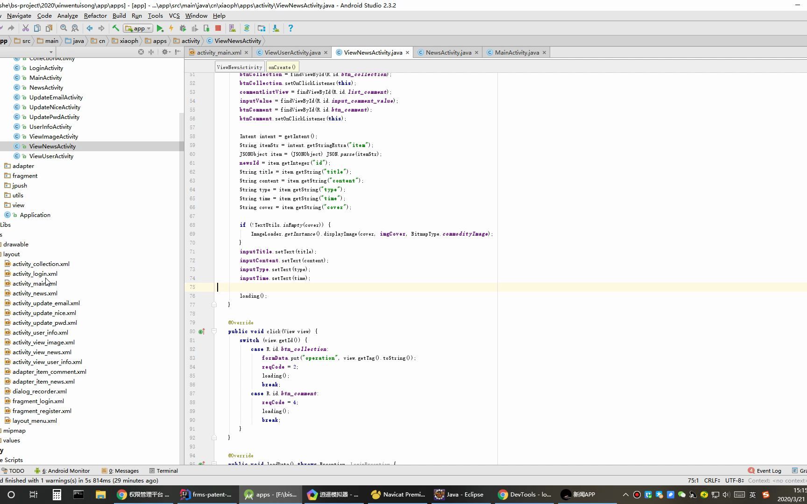Click the Cut scissors toolbar icon
The image size is (807, 504).
click(x=26, y=28)
